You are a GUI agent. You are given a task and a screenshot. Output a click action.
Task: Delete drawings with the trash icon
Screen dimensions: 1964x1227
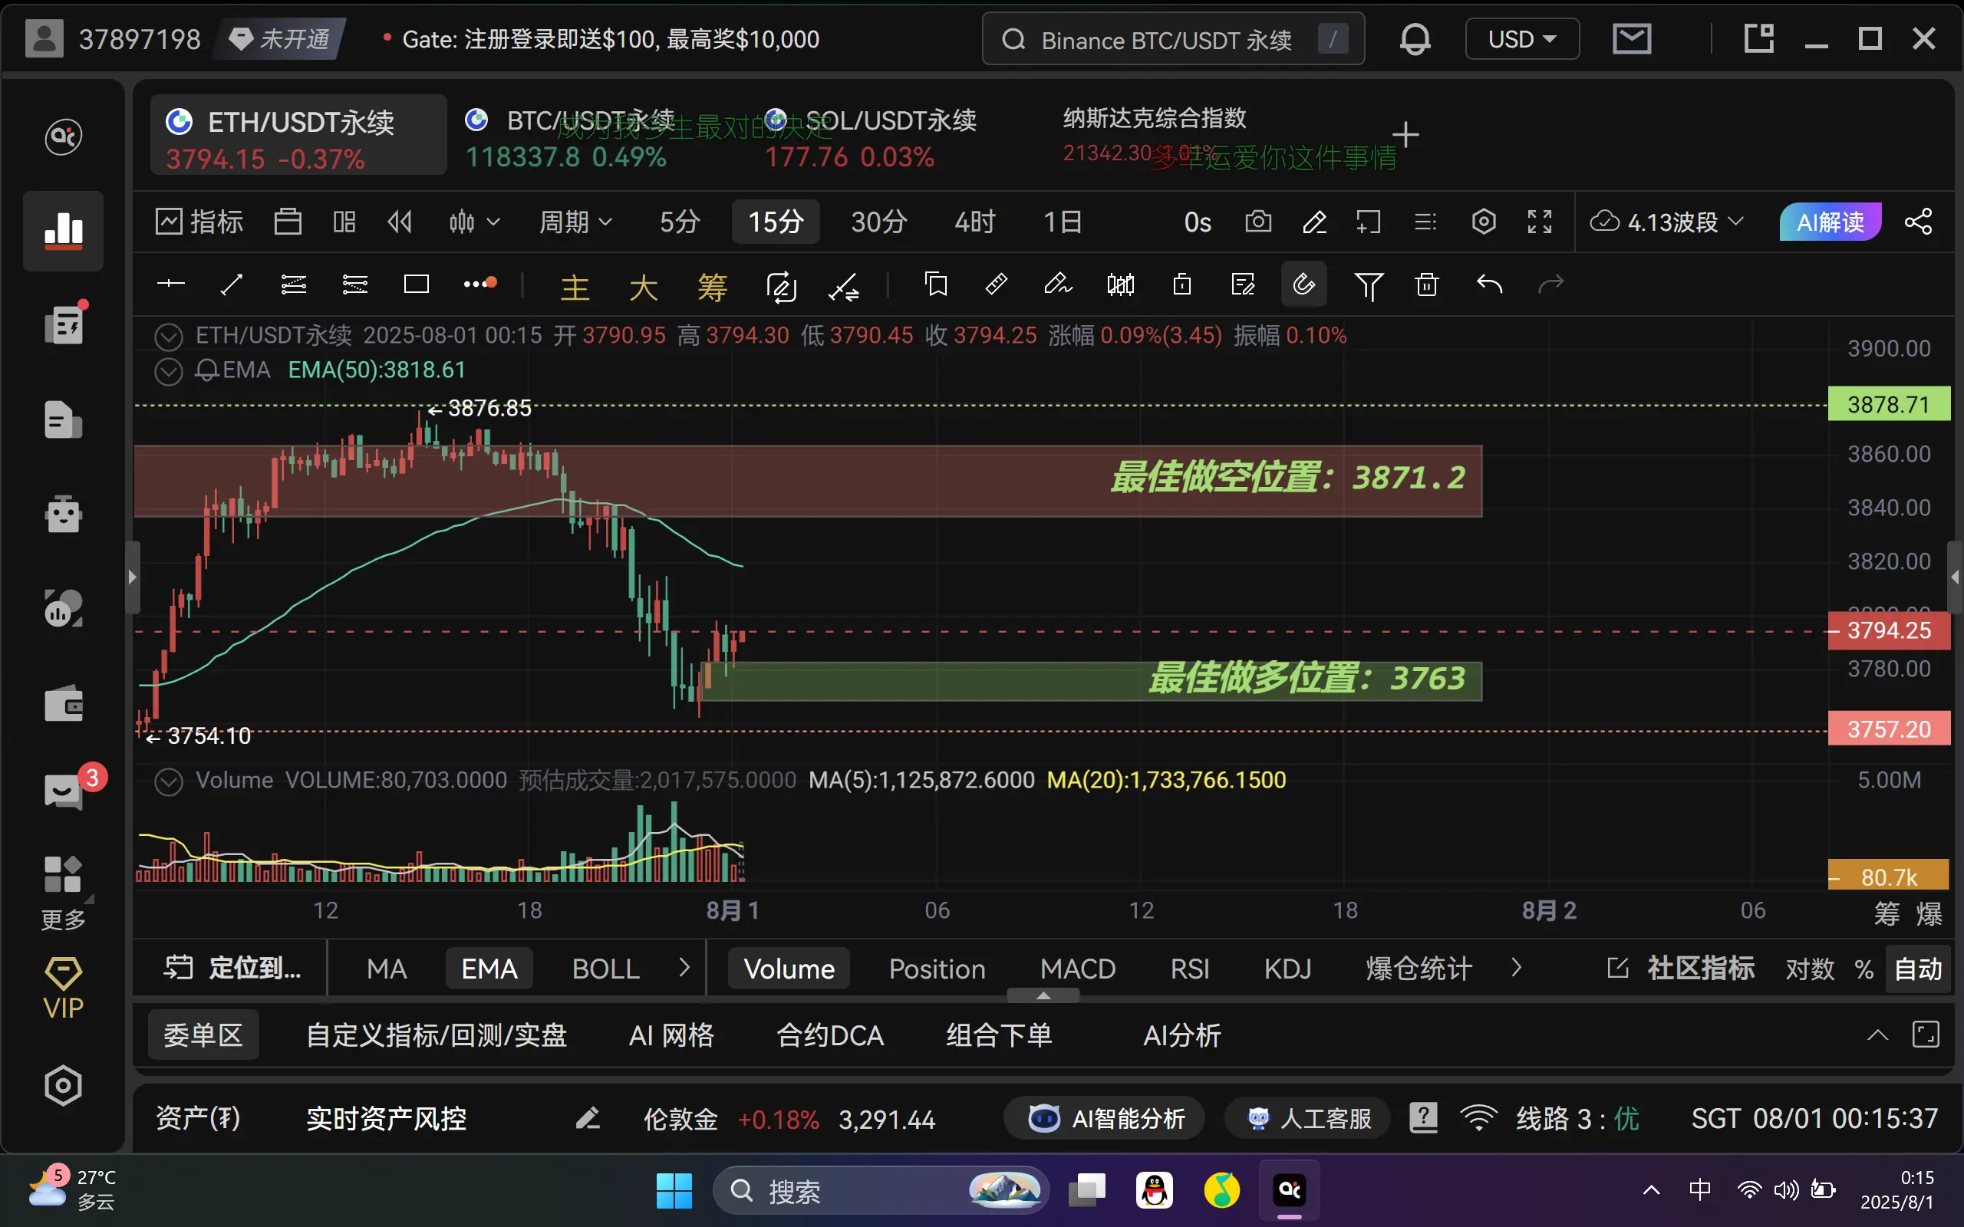pos(1427,285)
